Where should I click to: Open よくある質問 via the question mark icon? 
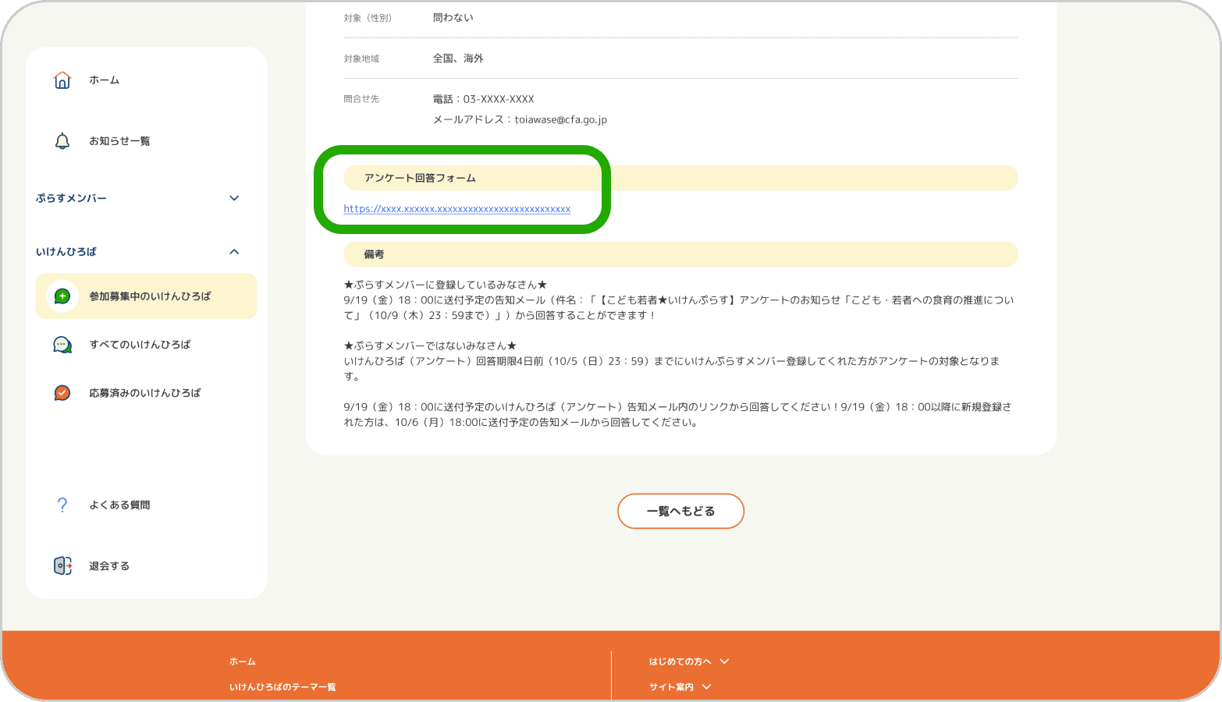point(62,504)
